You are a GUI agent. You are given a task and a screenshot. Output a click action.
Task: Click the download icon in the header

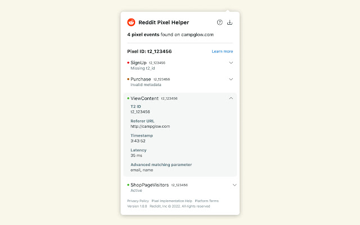(x=229, y=22)
